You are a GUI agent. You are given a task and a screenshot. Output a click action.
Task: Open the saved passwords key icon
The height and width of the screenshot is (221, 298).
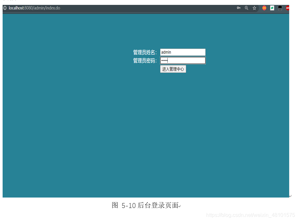(x=239, y=8)
